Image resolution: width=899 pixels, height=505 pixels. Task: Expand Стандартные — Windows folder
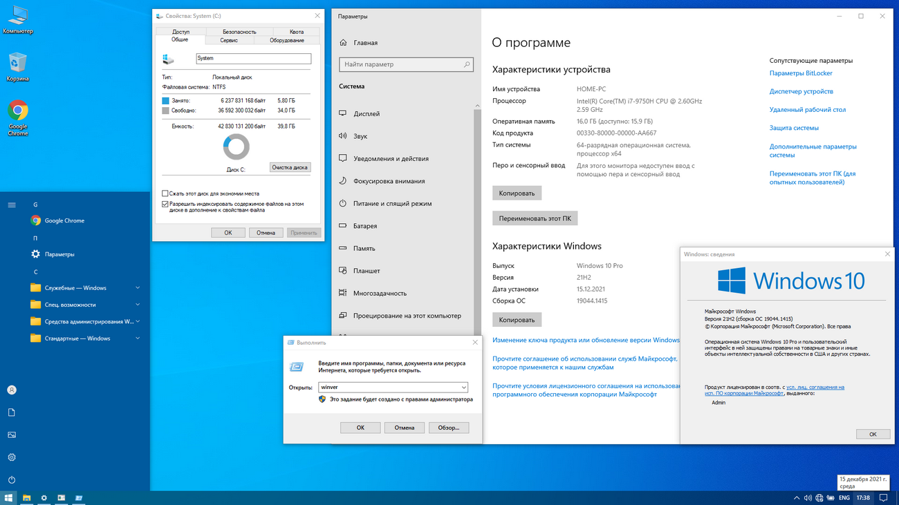(84, 339)
